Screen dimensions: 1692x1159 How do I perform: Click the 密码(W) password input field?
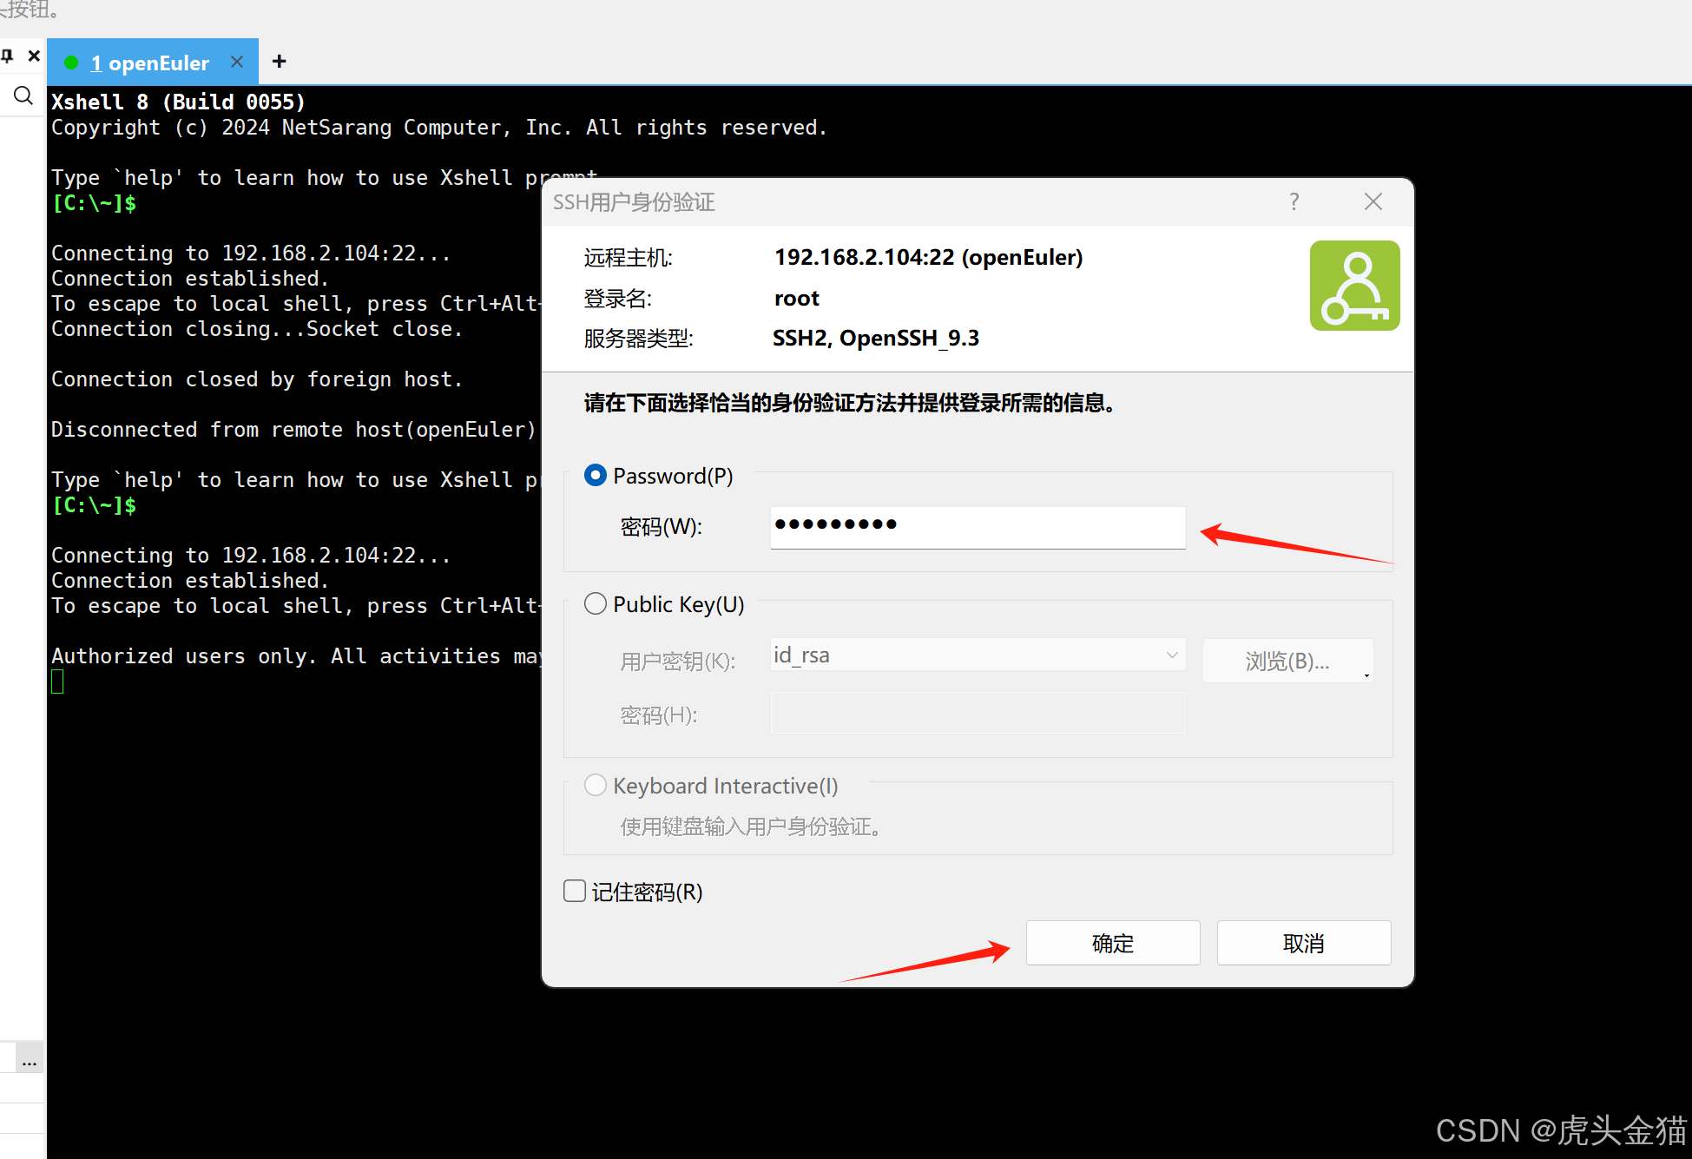(978, 527)
